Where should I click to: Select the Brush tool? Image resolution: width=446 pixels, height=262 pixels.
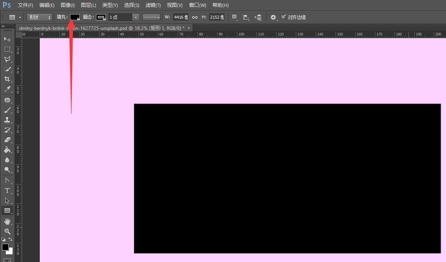(x=7, y=110)
